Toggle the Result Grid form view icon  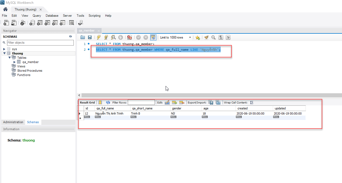(x=100, y=102)
